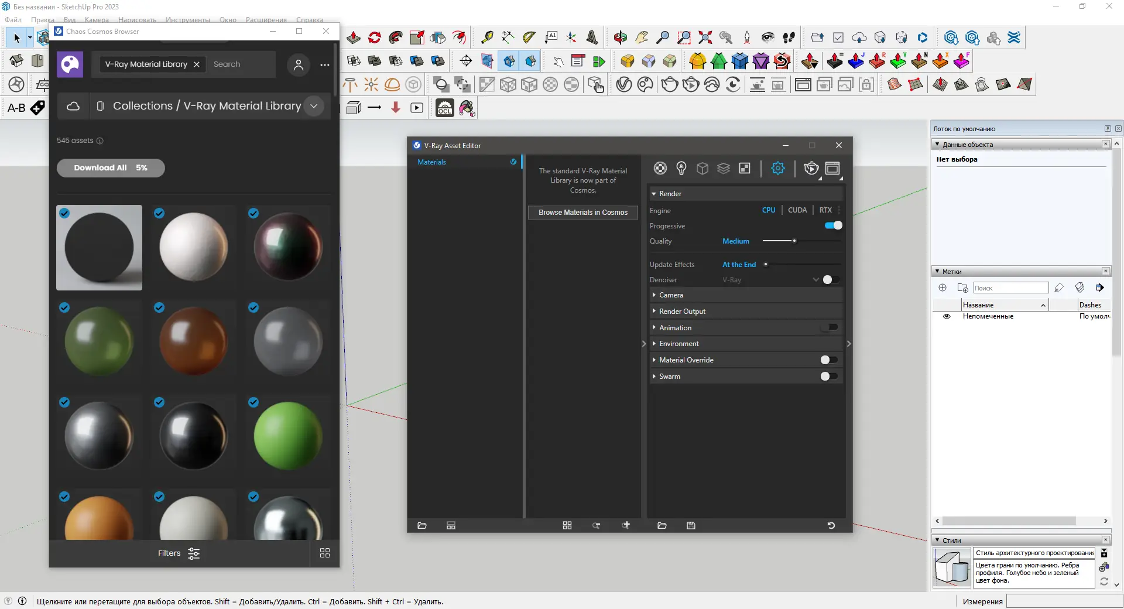Remove the V-Ray Material Library search tag
The image size is (1124, 609).
pos(197,64)
